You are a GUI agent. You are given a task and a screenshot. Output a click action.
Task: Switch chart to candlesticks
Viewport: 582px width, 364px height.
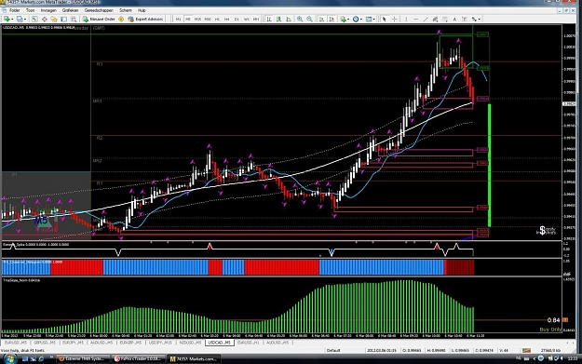(x=278, y=19)
